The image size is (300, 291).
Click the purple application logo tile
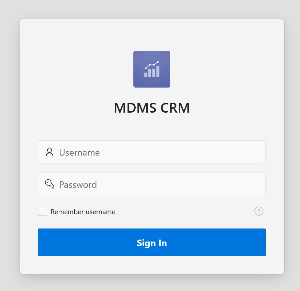pos(152,69)
